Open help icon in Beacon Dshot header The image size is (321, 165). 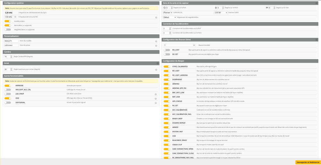pyautogui.click(x=316, y=40)
